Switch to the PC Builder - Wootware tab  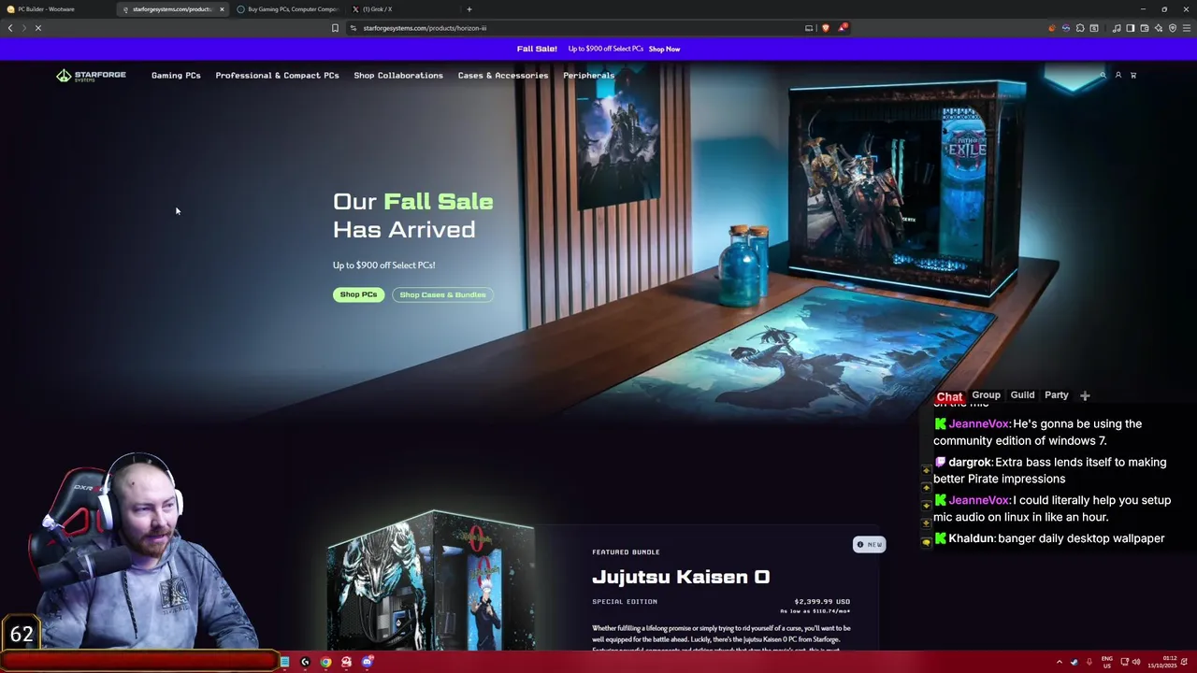tap(56, 9)
